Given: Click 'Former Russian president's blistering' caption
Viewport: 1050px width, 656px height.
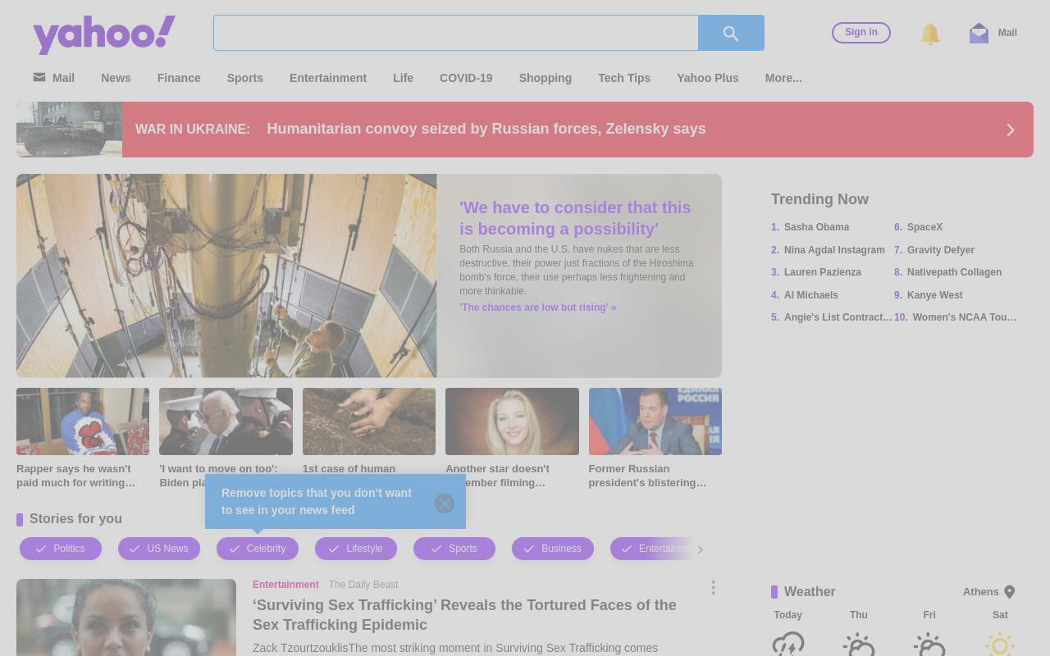Looking at the screenshot, I should coord(647,476).
